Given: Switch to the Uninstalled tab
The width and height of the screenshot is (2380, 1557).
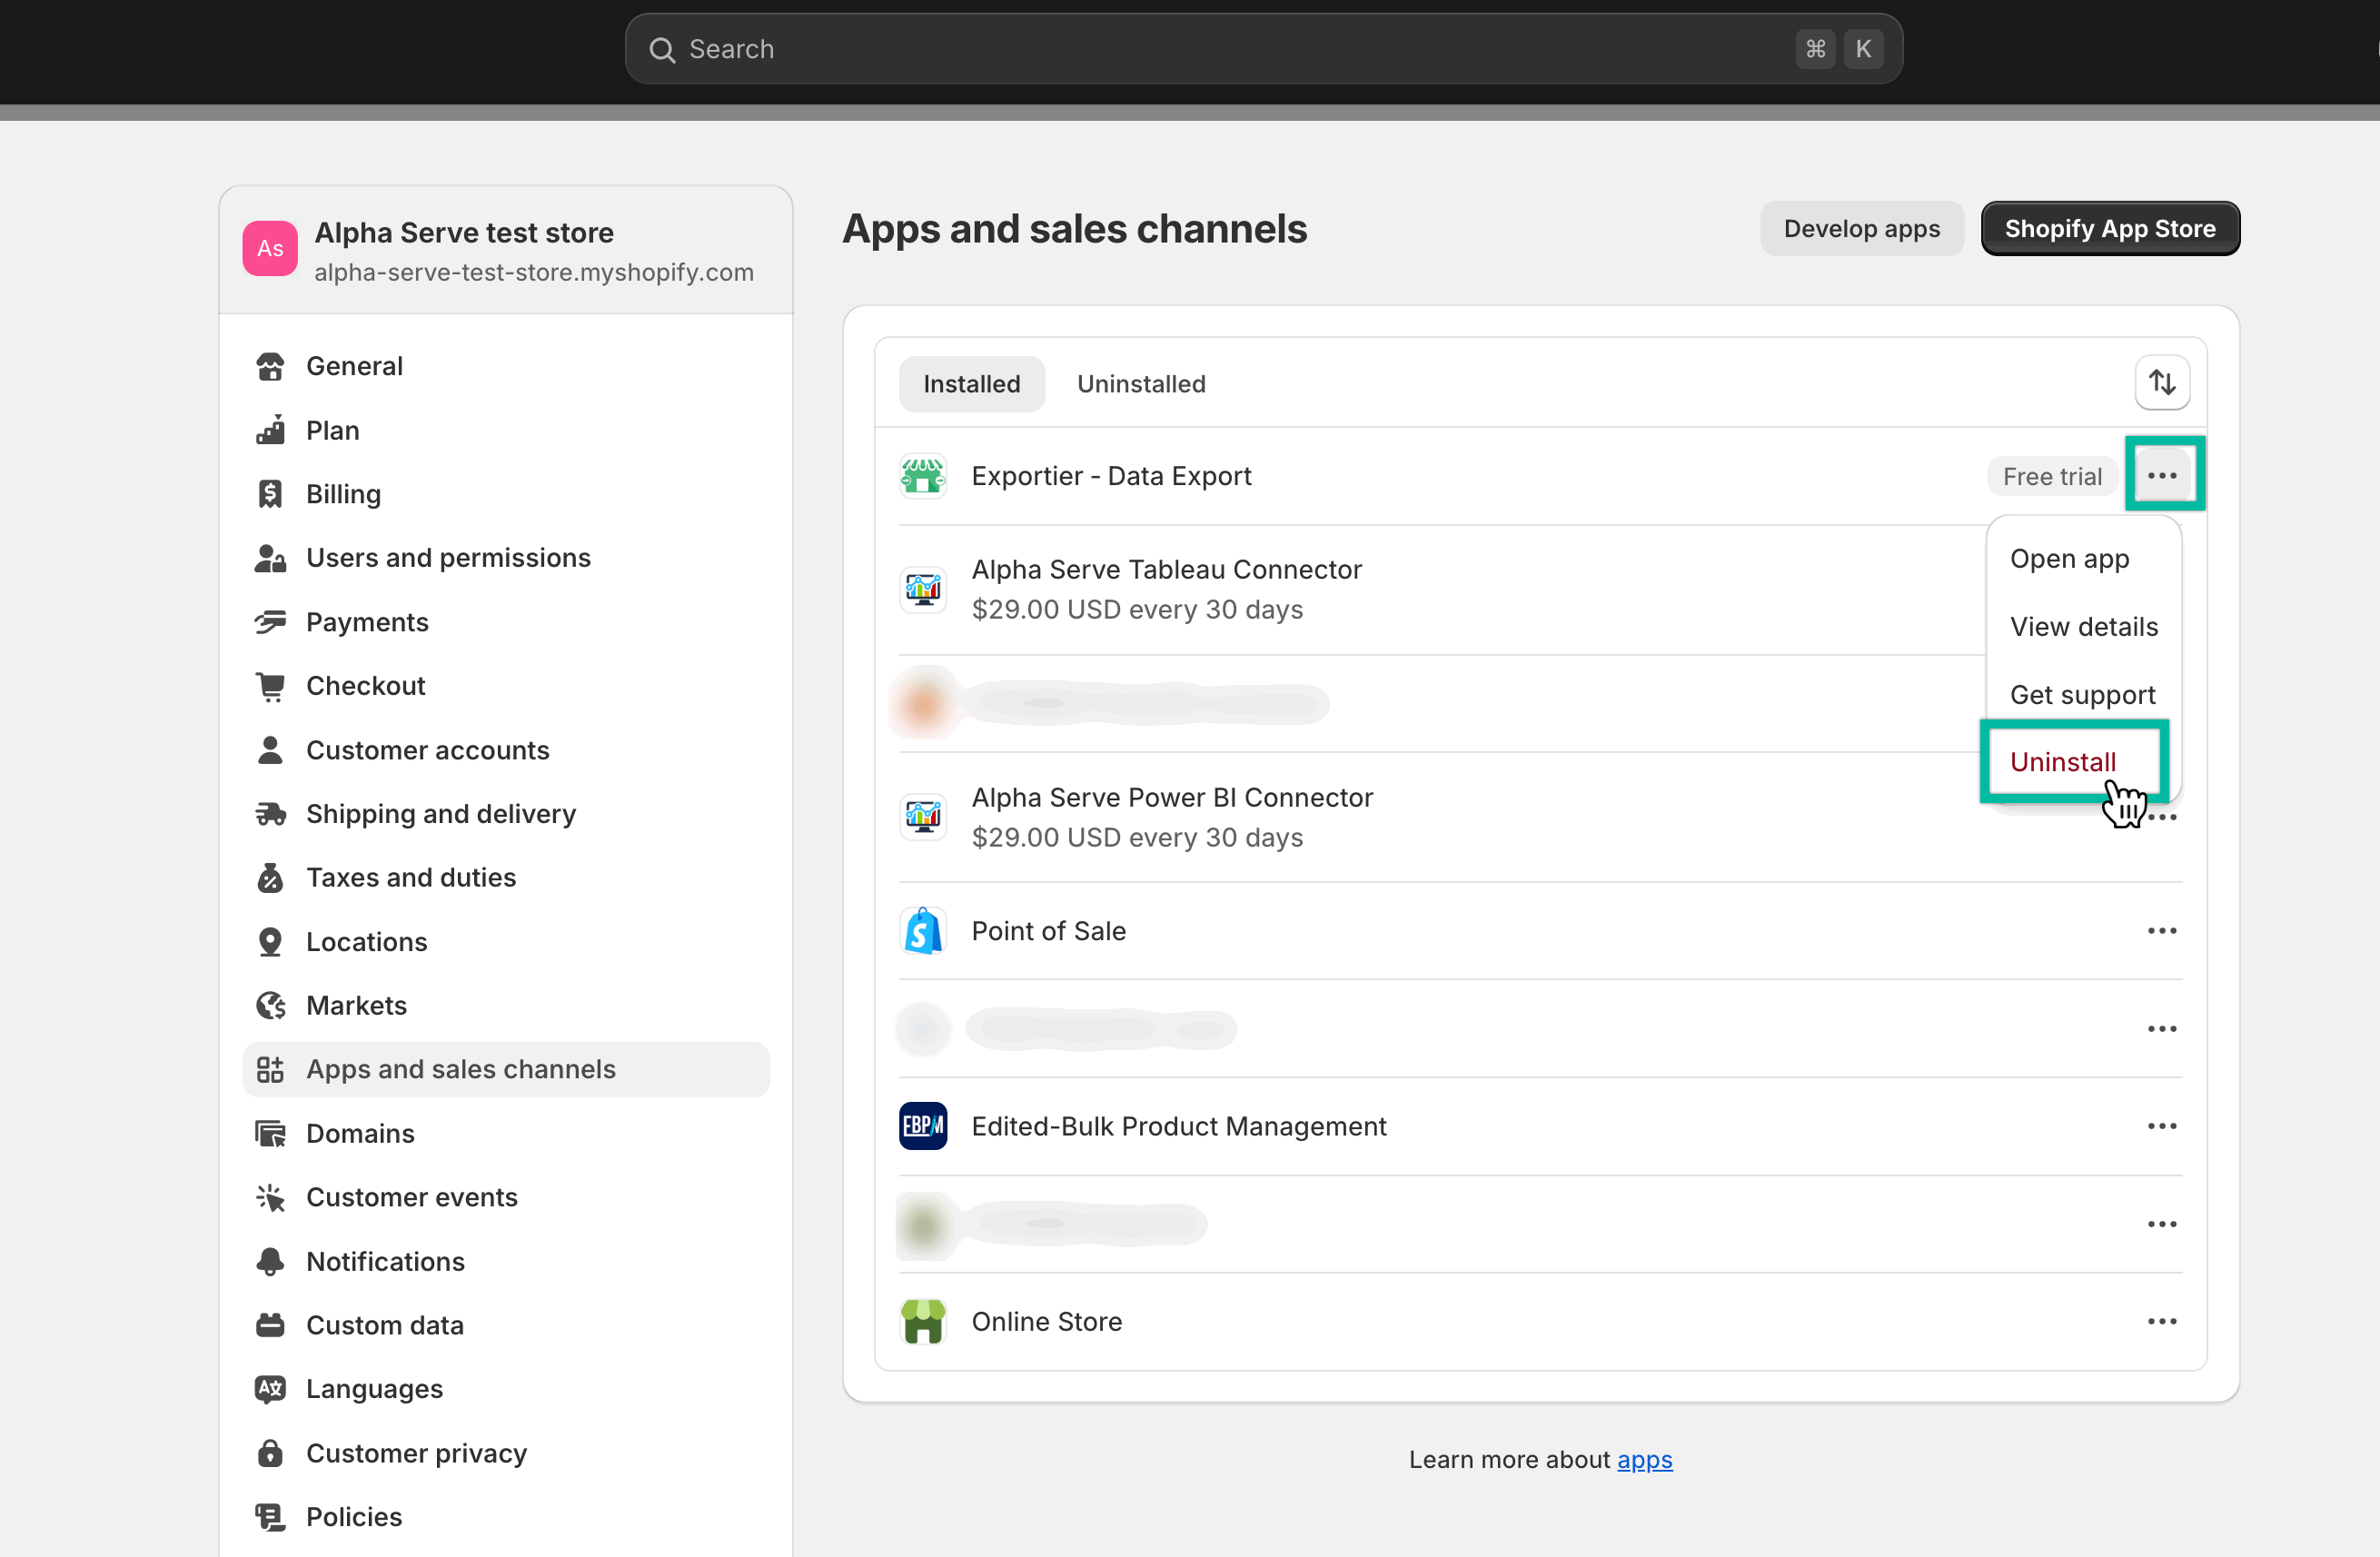Looking at the screenshot, I should coord(1141,384).
